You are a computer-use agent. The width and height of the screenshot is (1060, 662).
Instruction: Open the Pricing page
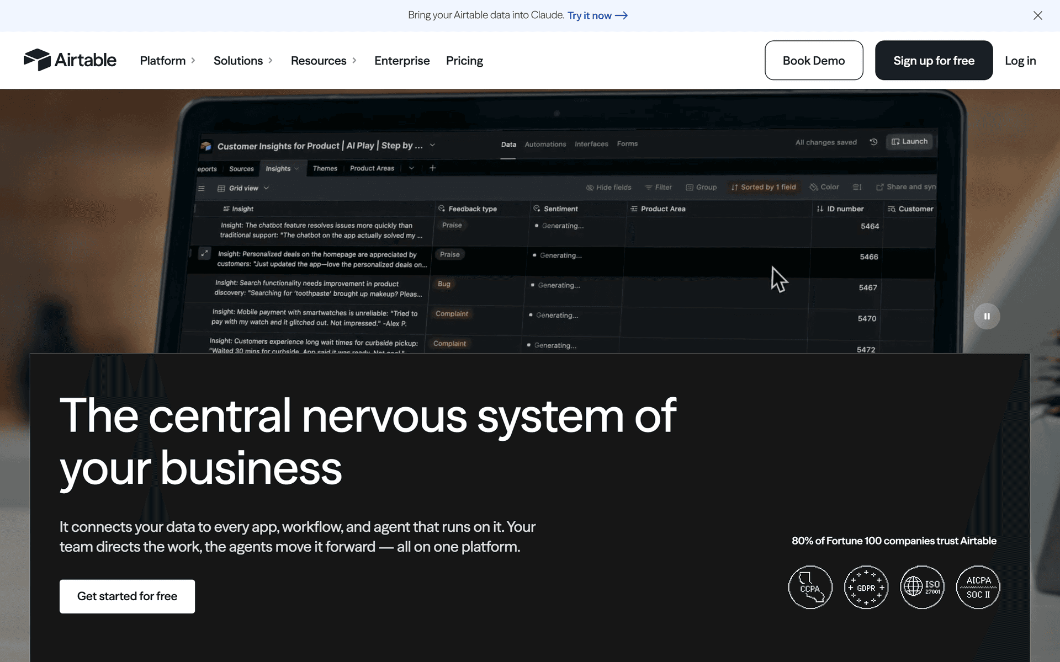(464, 61)
